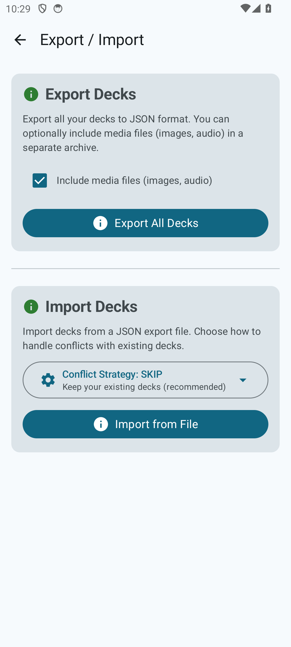
Task: Click the green info icon beside Import Decks
Action: coord(31,307)
